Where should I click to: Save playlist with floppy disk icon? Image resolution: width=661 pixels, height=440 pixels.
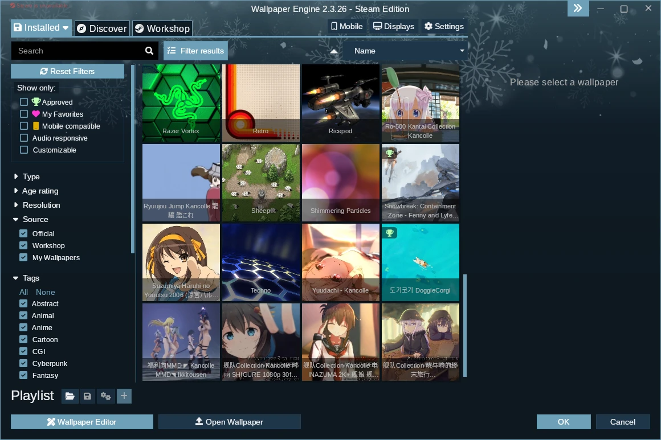(x=87, y=396)
